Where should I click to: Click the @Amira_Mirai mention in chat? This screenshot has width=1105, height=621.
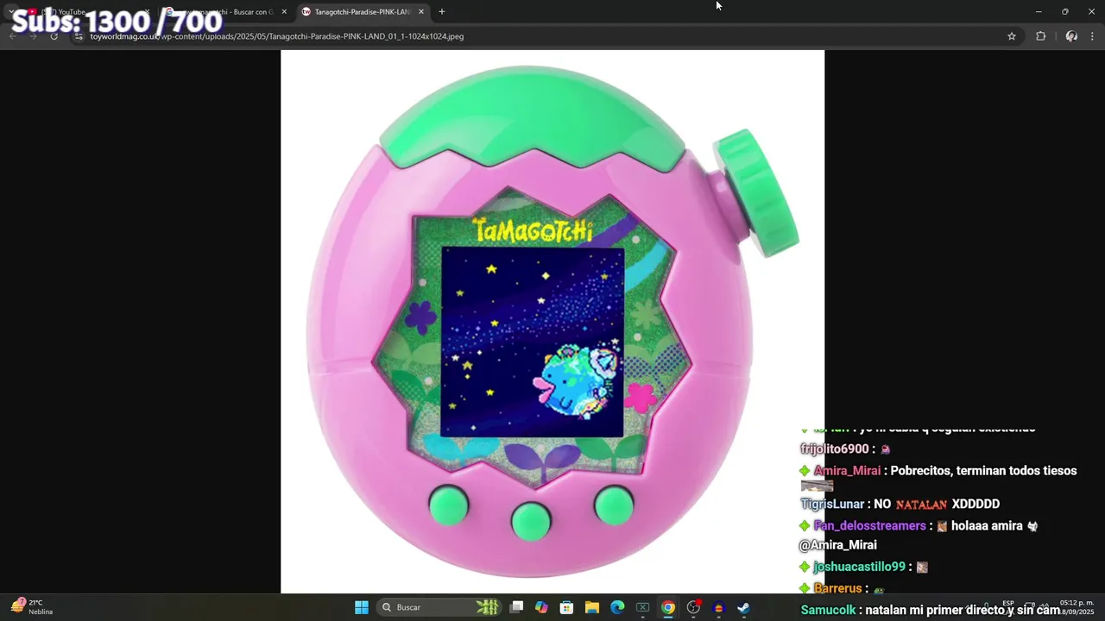[838, 545]
